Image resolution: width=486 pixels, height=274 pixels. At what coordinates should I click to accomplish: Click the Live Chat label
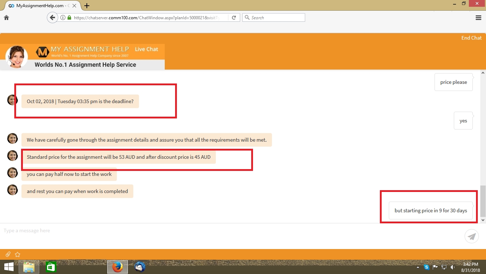[x=147, y=49]
